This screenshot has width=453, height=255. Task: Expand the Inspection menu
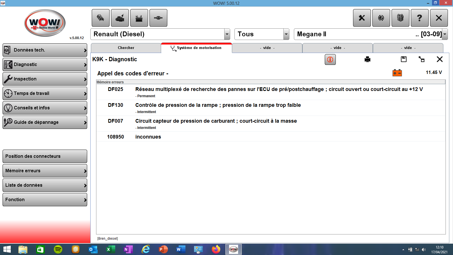click(x=45, y=79)
